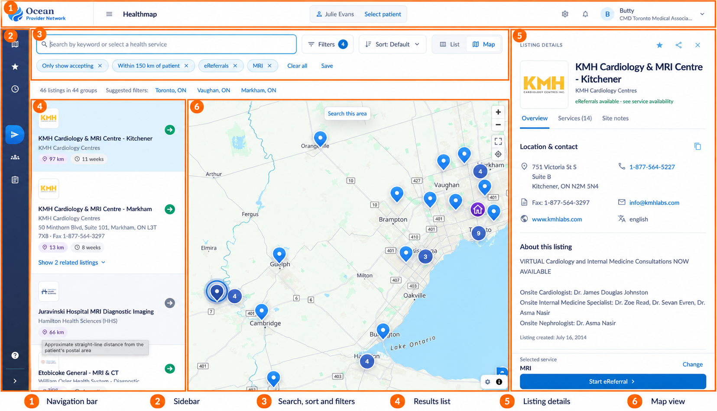The height and width of the screenshot is (411, 717).
Task: Open map settings gear icon
Action: click(x=488, y=382)
